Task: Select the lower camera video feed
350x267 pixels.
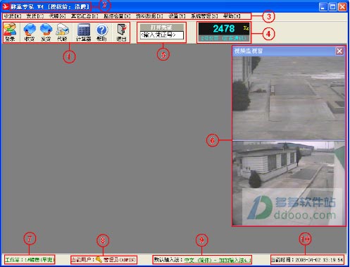Action: [x=289, y=183]
